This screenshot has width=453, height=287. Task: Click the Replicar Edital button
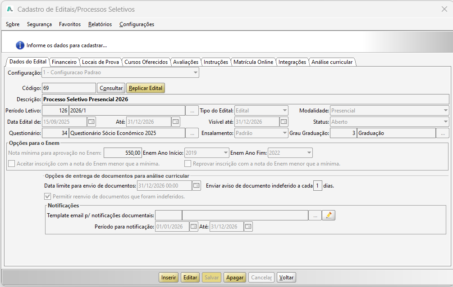pyautogui.click(x=146, y=88)
